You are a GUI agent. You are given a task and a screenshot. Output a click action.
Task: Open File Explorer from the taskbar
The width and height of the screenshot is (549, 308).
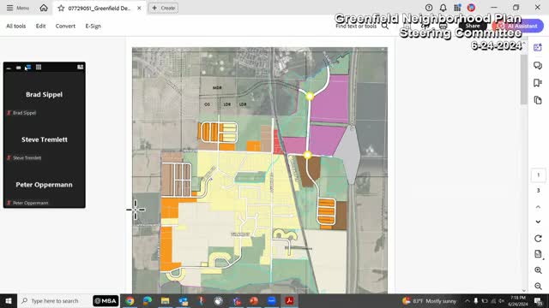point(166,300)
